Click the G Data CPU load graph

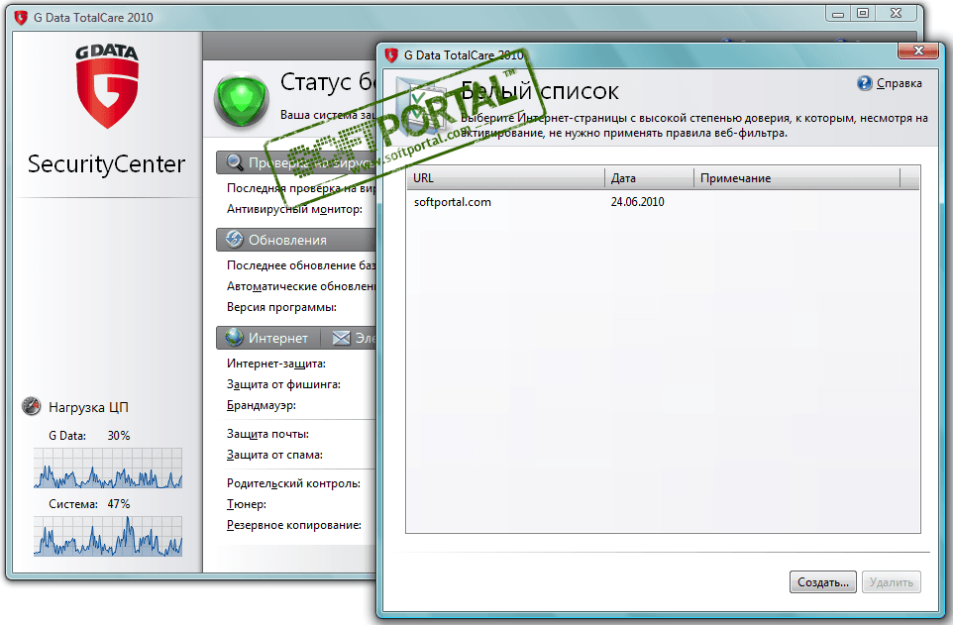108,469
